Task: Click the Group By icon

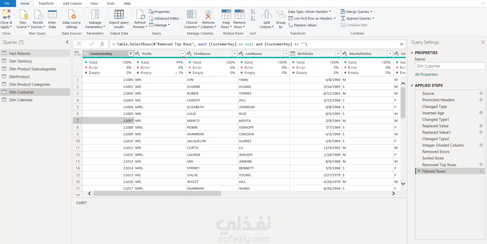Action: tap(281, 14)
